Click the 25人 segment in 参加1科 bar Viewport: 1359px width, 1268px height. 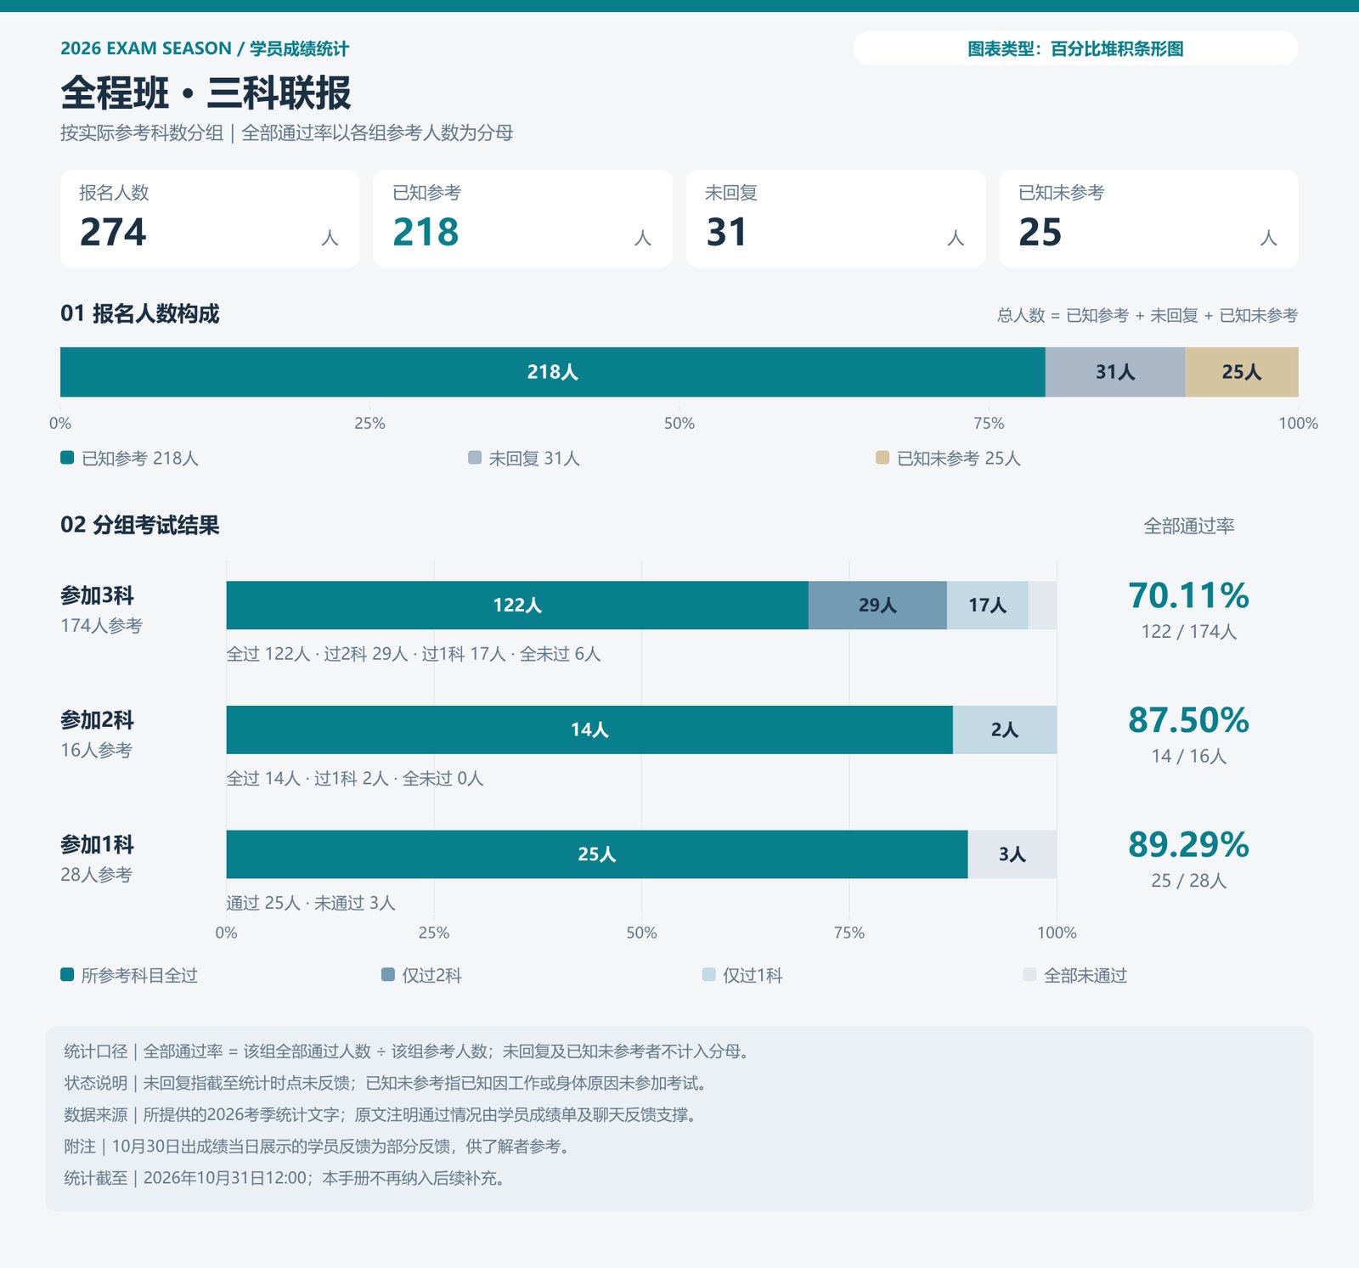[x=597, y=854]
